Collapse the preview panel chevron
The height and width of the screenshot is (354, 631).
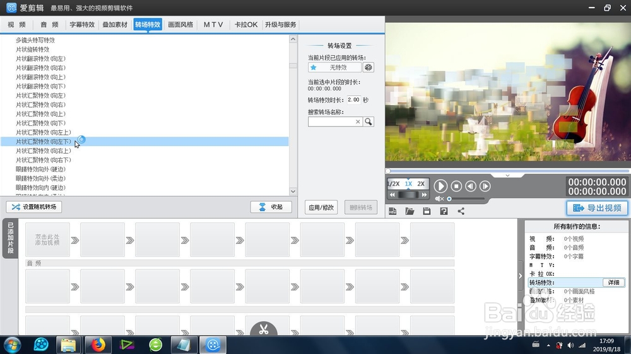pyautogui.click(x=507, y=176)
